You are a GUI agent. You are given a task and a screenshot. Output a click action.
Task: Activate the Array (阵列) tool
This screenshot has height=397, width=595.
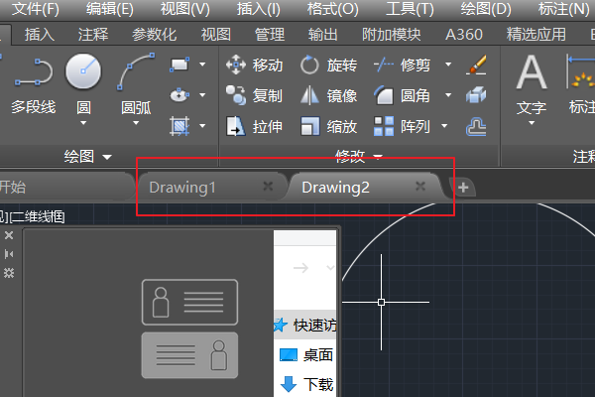click(403, 126)
